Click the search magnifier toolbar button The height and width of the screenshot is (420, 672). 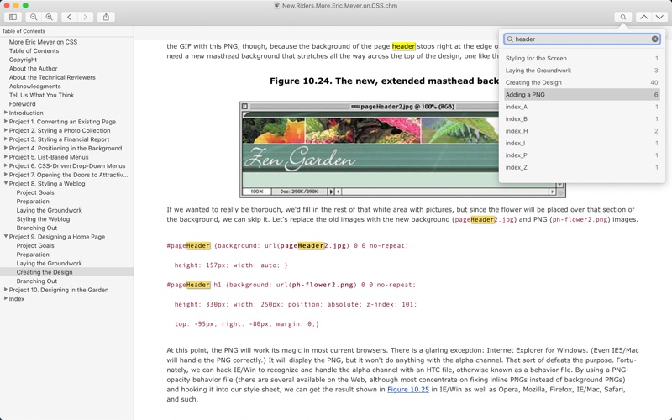coord(622,17)
